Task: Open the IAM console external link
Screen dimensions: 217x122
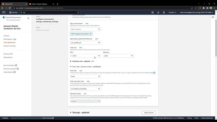Action: click(150, 73)
